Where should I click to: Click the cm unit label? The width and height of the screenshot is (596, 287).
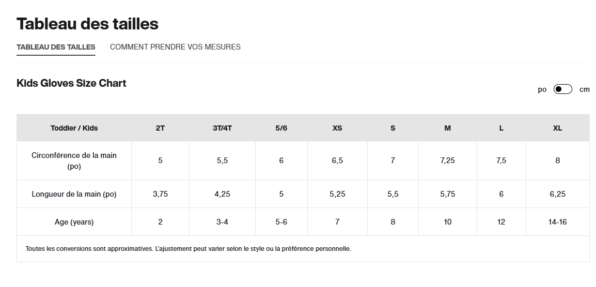click(584, 89)
